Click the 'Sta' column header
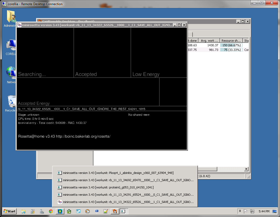This screenshot has height=217, width=280. pos(246,41)
